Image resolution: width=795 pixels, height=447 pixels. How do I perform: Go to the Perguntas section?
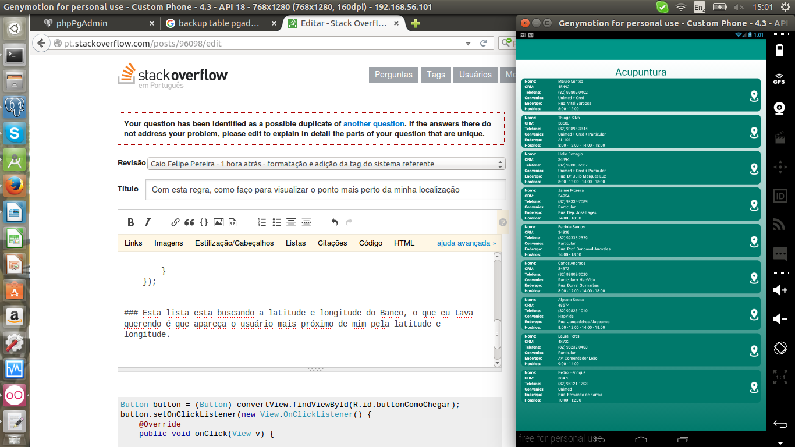click(x=393, y=74)
